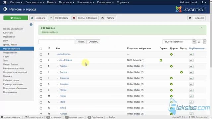Image resolution: width=212 pixels, height=119 pixels.
Task: Toggle Другое status icon for North America
Action: click(x=171, y=54)
